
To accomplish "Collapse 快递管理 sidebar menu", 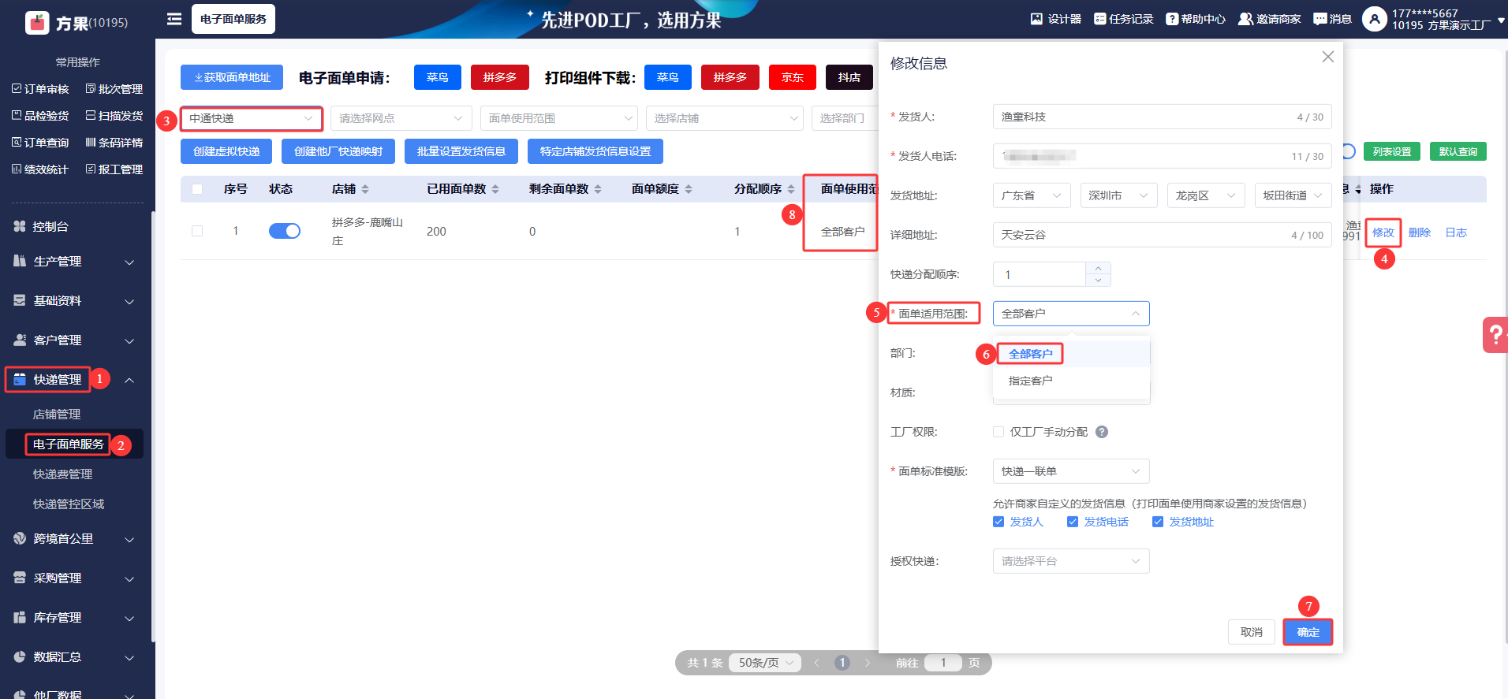I will [75, 380].
